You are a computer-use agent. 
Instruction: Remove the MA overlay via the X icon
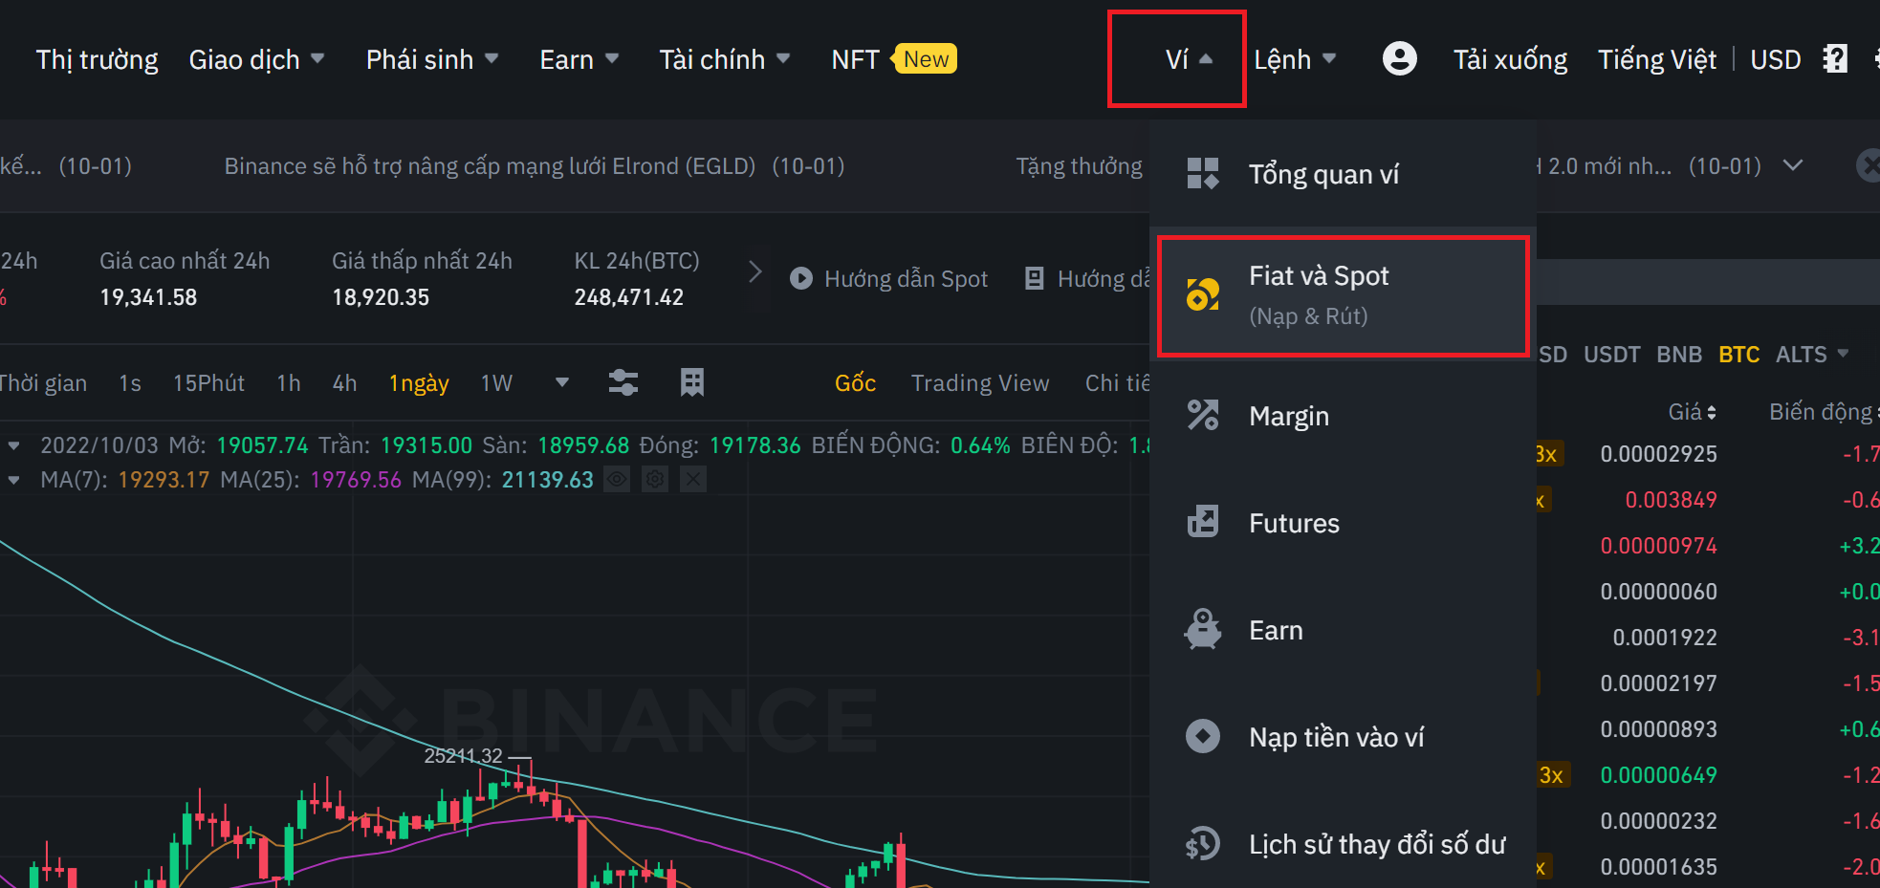click(x=692, y=479)
